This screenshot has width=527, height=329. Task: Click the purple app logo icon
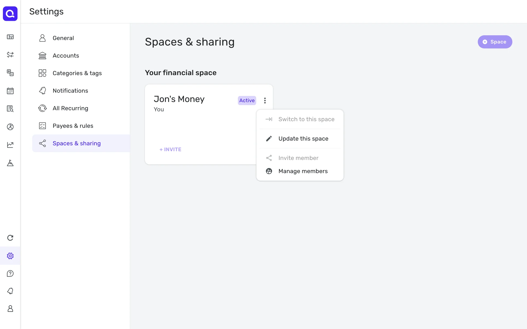[10, 13]
